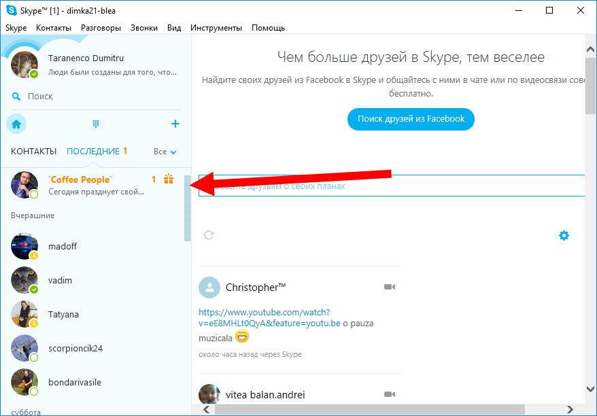The height and width of the screenshot is (416, 597).
Task: Open the Контакты menu
Action: [x=54, y=28]
